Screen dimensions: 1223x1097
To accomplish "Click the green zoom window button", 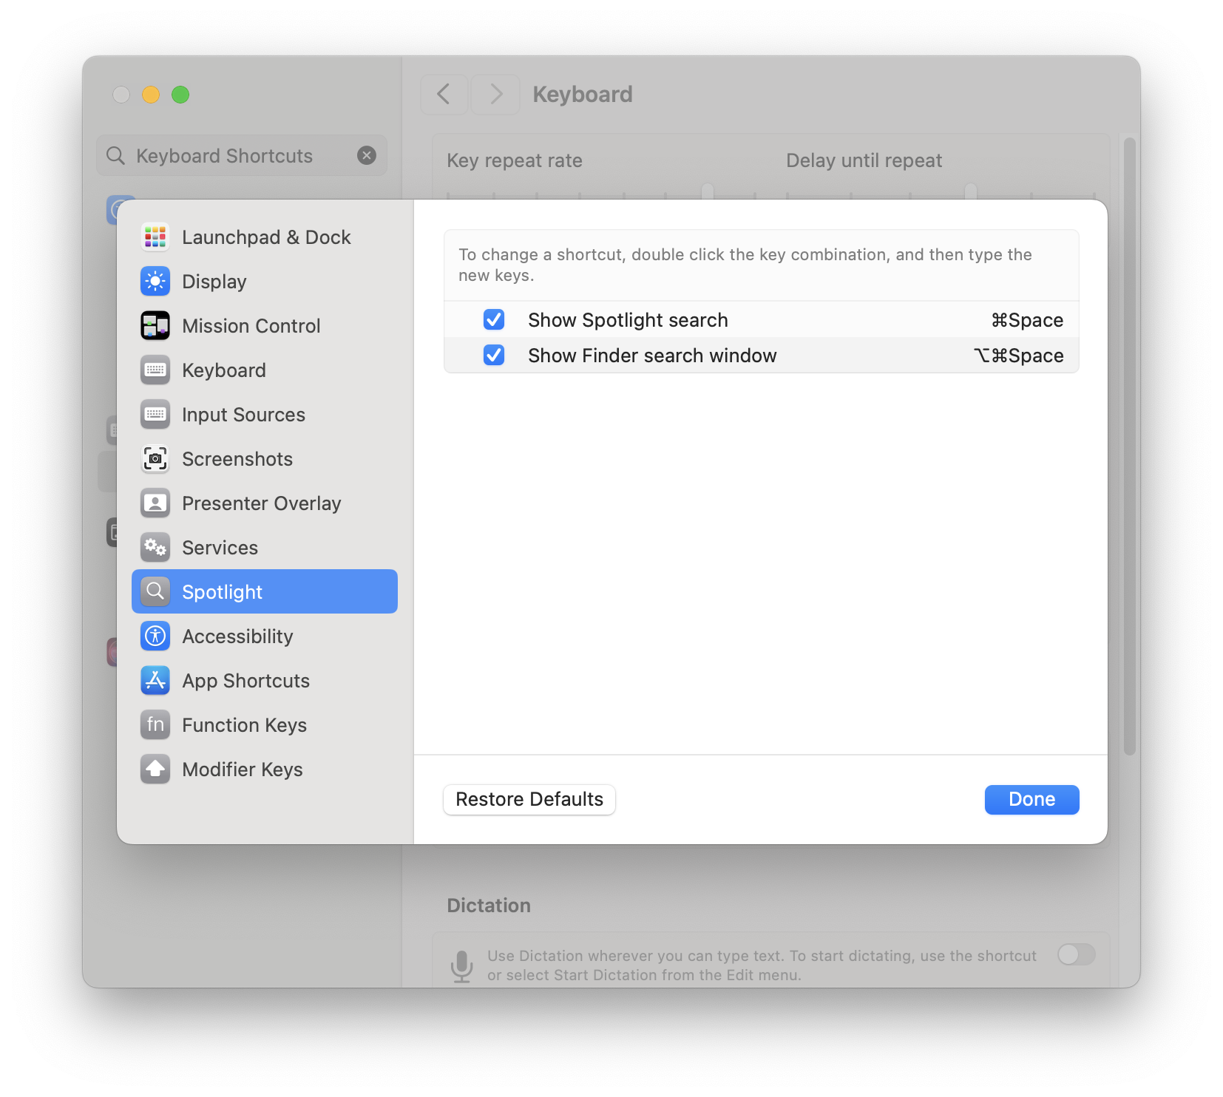I will [180, 95].
